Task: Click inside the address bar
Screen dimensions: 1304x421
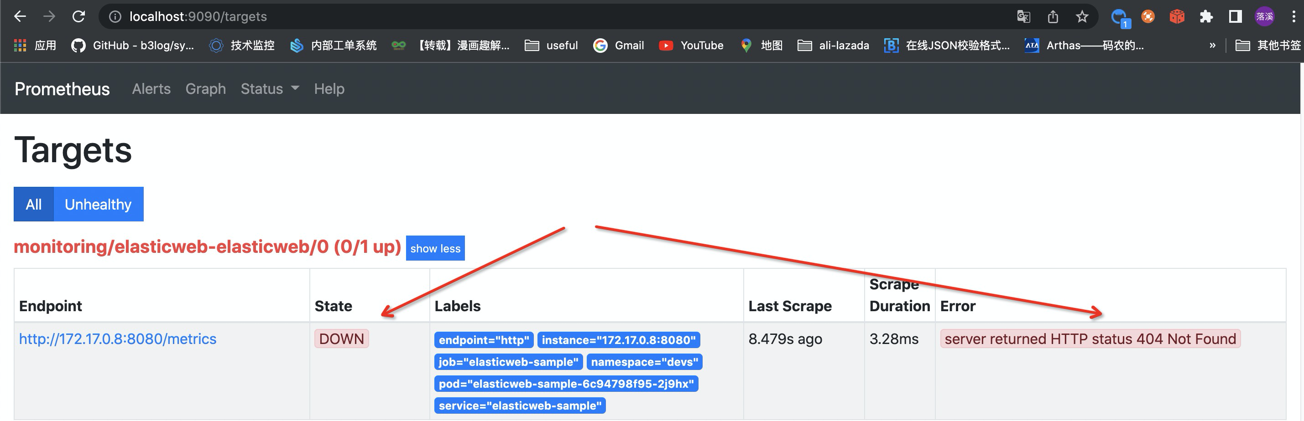Action: pos(355,16)
